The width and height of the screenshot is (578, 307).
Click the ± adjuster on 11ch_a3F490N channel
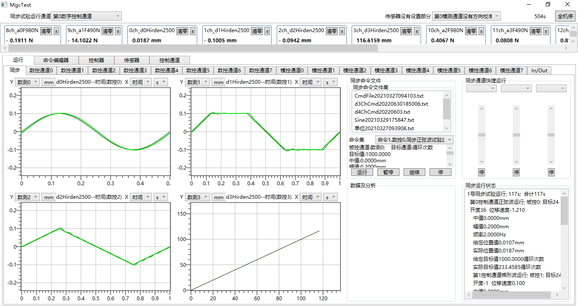[546, 31]
